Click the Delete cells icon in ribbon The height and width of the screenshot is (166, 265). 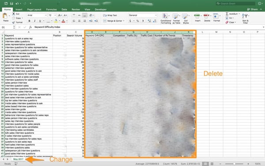(207, 16)
